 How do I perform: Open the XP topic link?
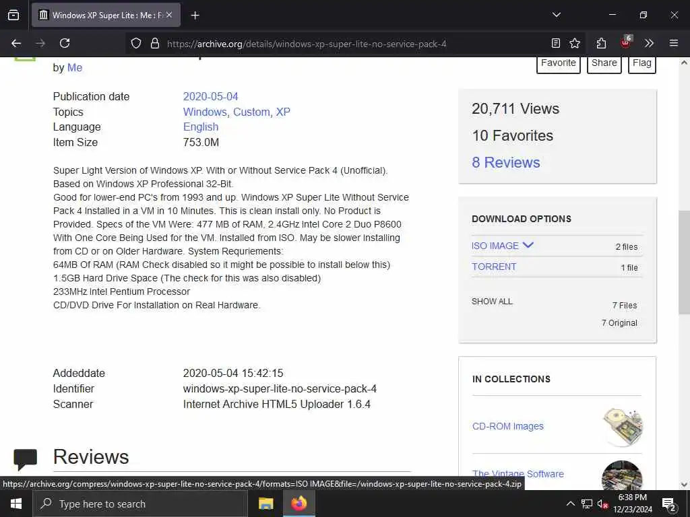pyautogui.click(x=283, y=112)
